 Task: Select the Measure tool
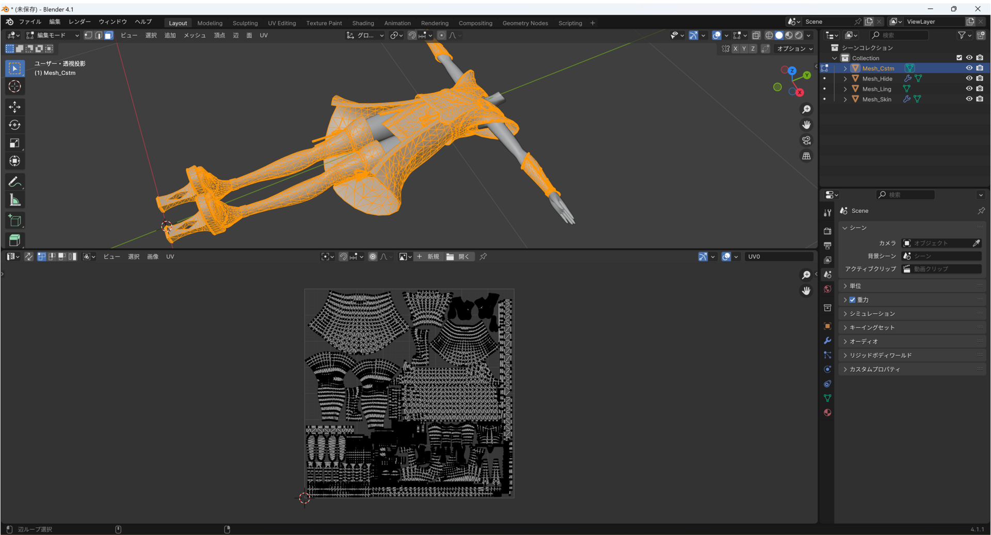click(x=14, y=200)
